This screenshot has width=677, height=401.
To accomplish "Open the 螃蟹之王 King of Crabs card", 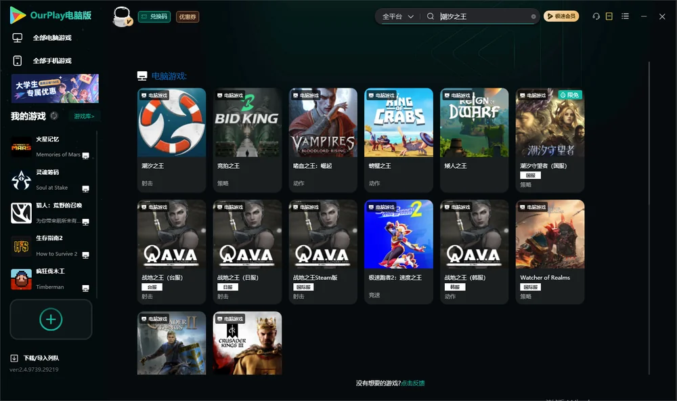I will (x=399, y=140).
